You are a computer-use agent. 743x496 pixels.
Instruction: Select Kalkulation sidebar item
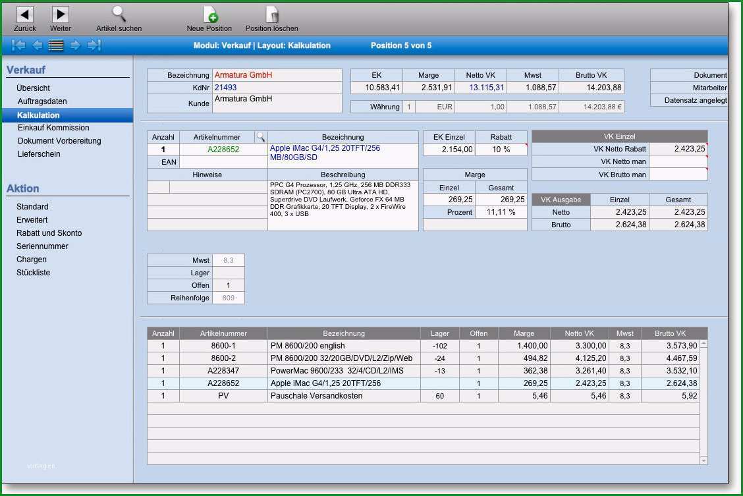click(67, 115)
